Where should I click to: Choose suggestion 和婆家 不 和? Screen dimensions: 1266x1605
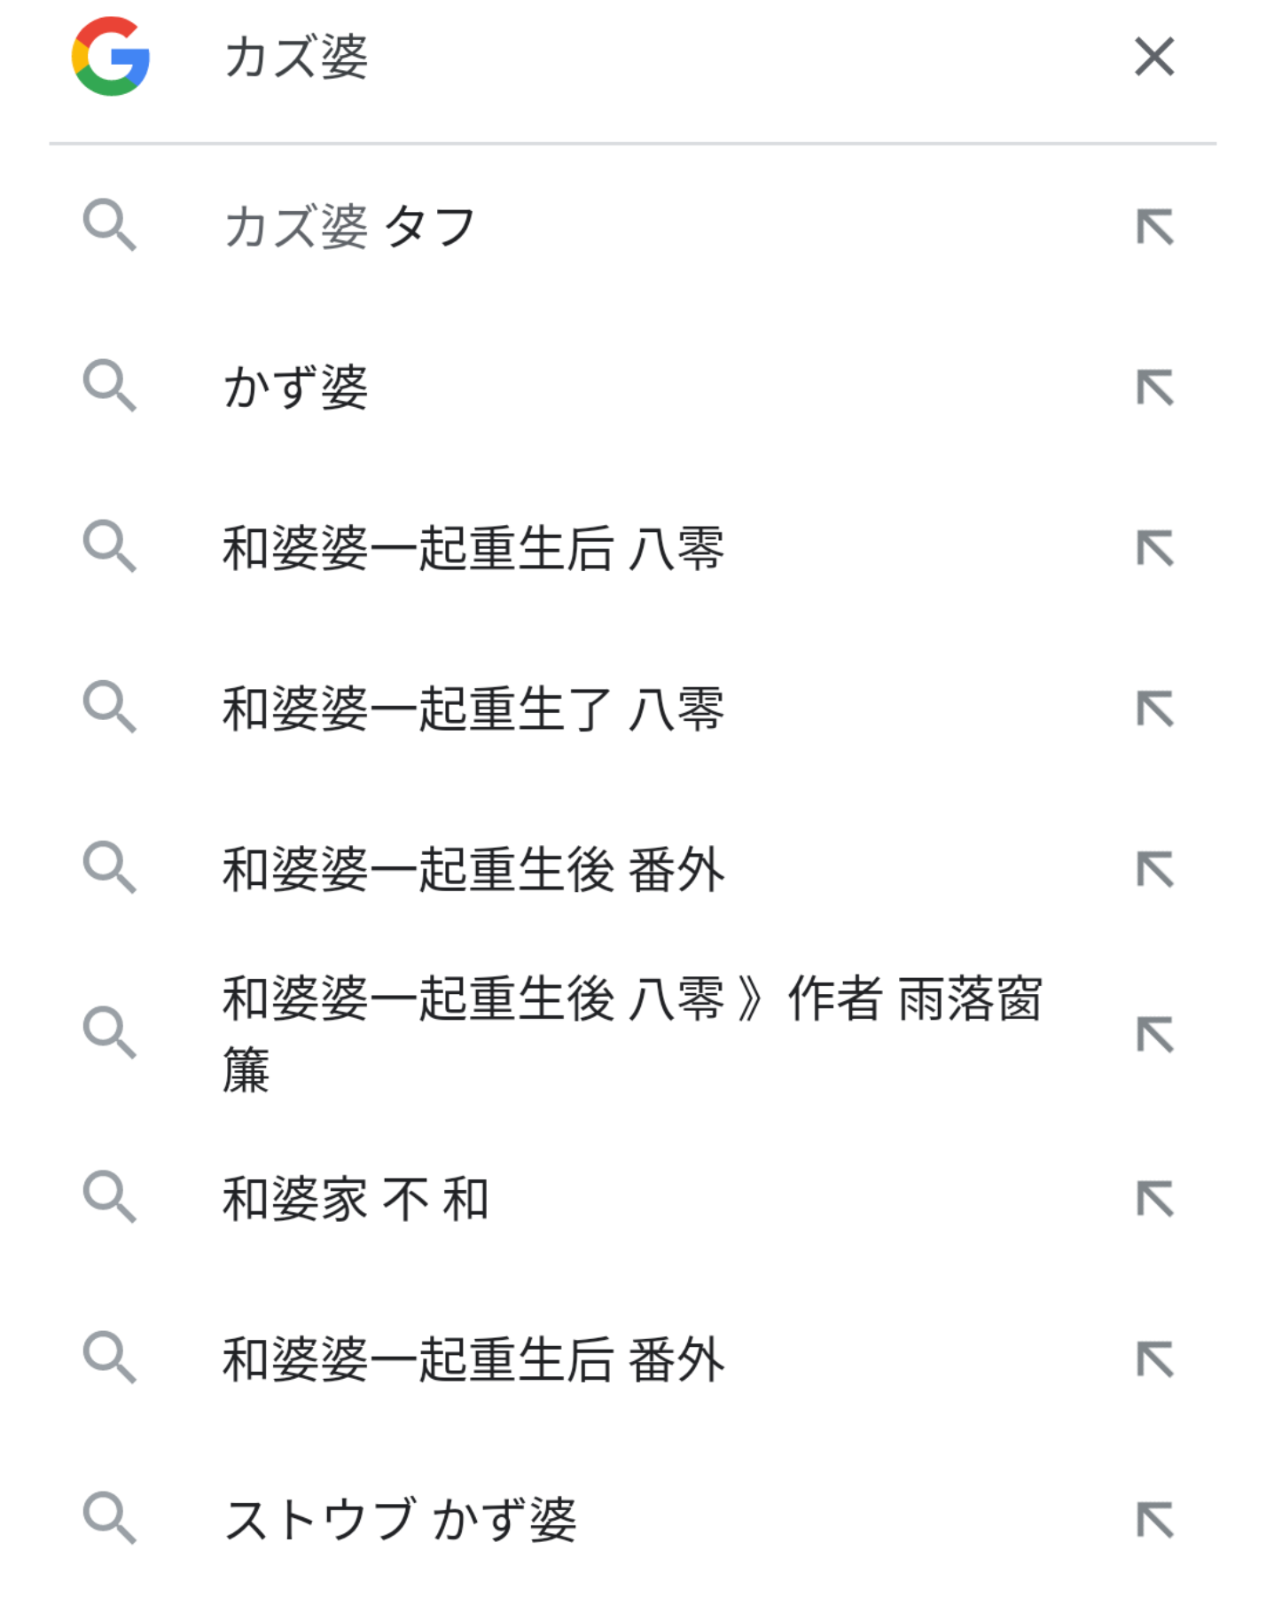click(x=355, y=1199)
